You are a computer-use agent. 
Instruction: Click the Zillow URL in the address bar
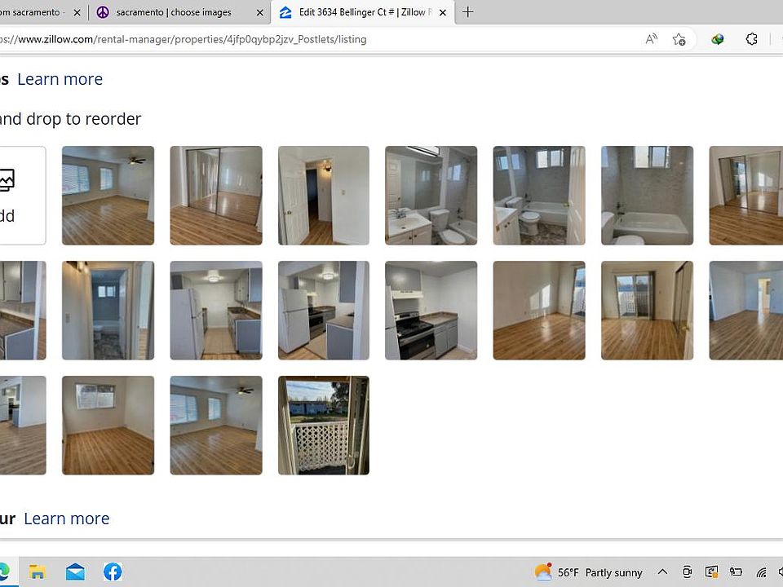[184, 39]
